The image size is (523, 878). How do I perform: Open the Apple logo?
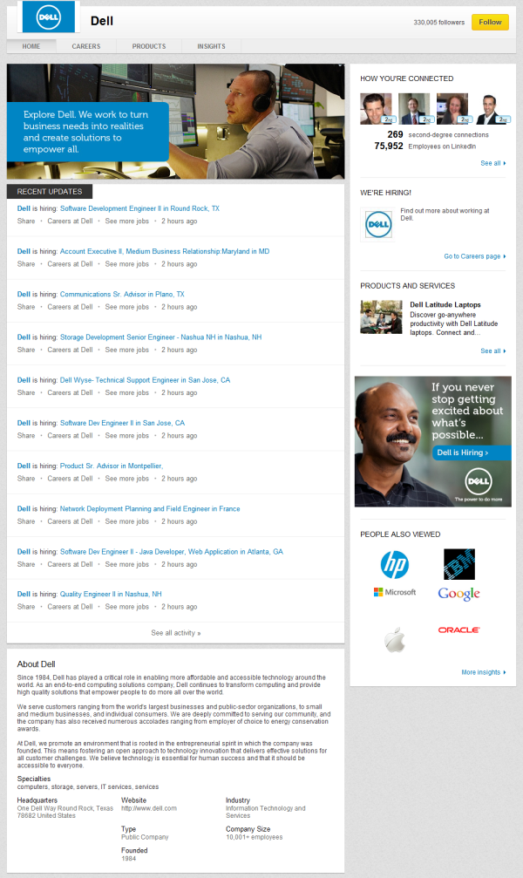click(x=394, y=641)
